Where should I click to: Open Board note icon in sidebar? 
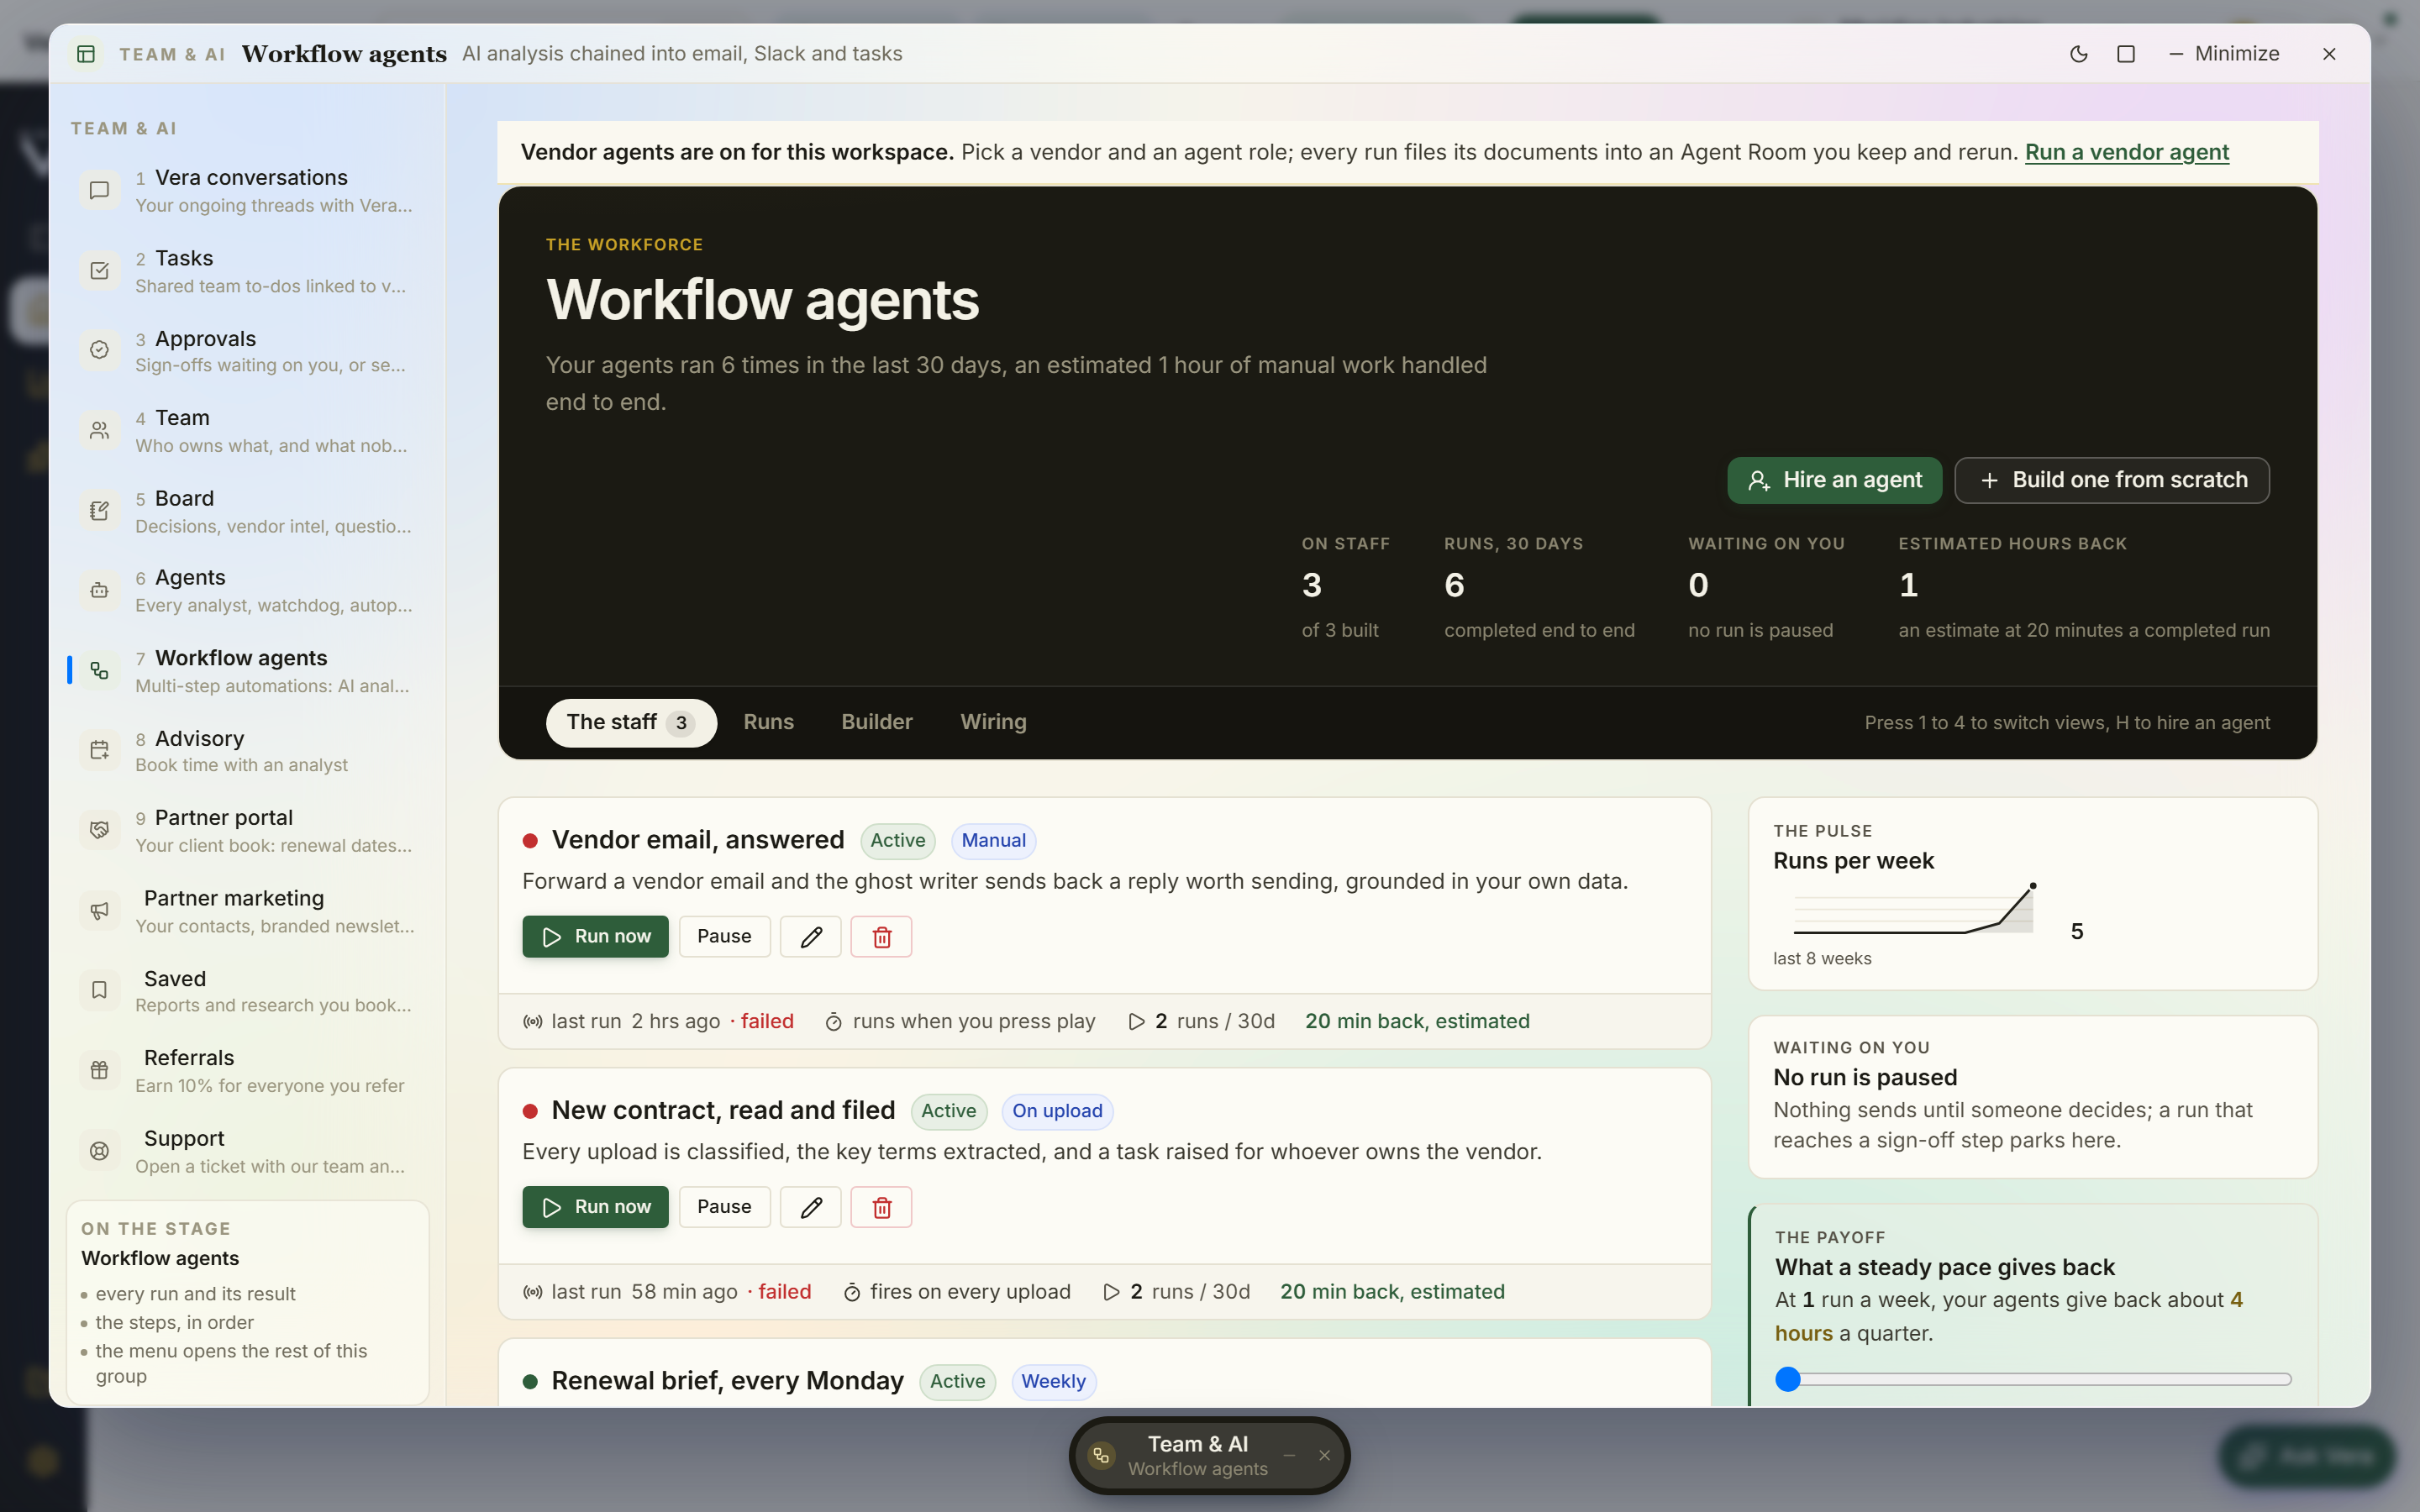99,511
